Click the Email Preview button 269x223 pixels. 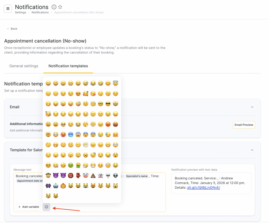tap(244, 125)
